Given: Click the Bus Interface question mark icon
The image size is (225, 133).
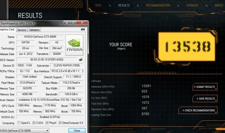Looking at the screenshot, I should (x=83, y=71).
